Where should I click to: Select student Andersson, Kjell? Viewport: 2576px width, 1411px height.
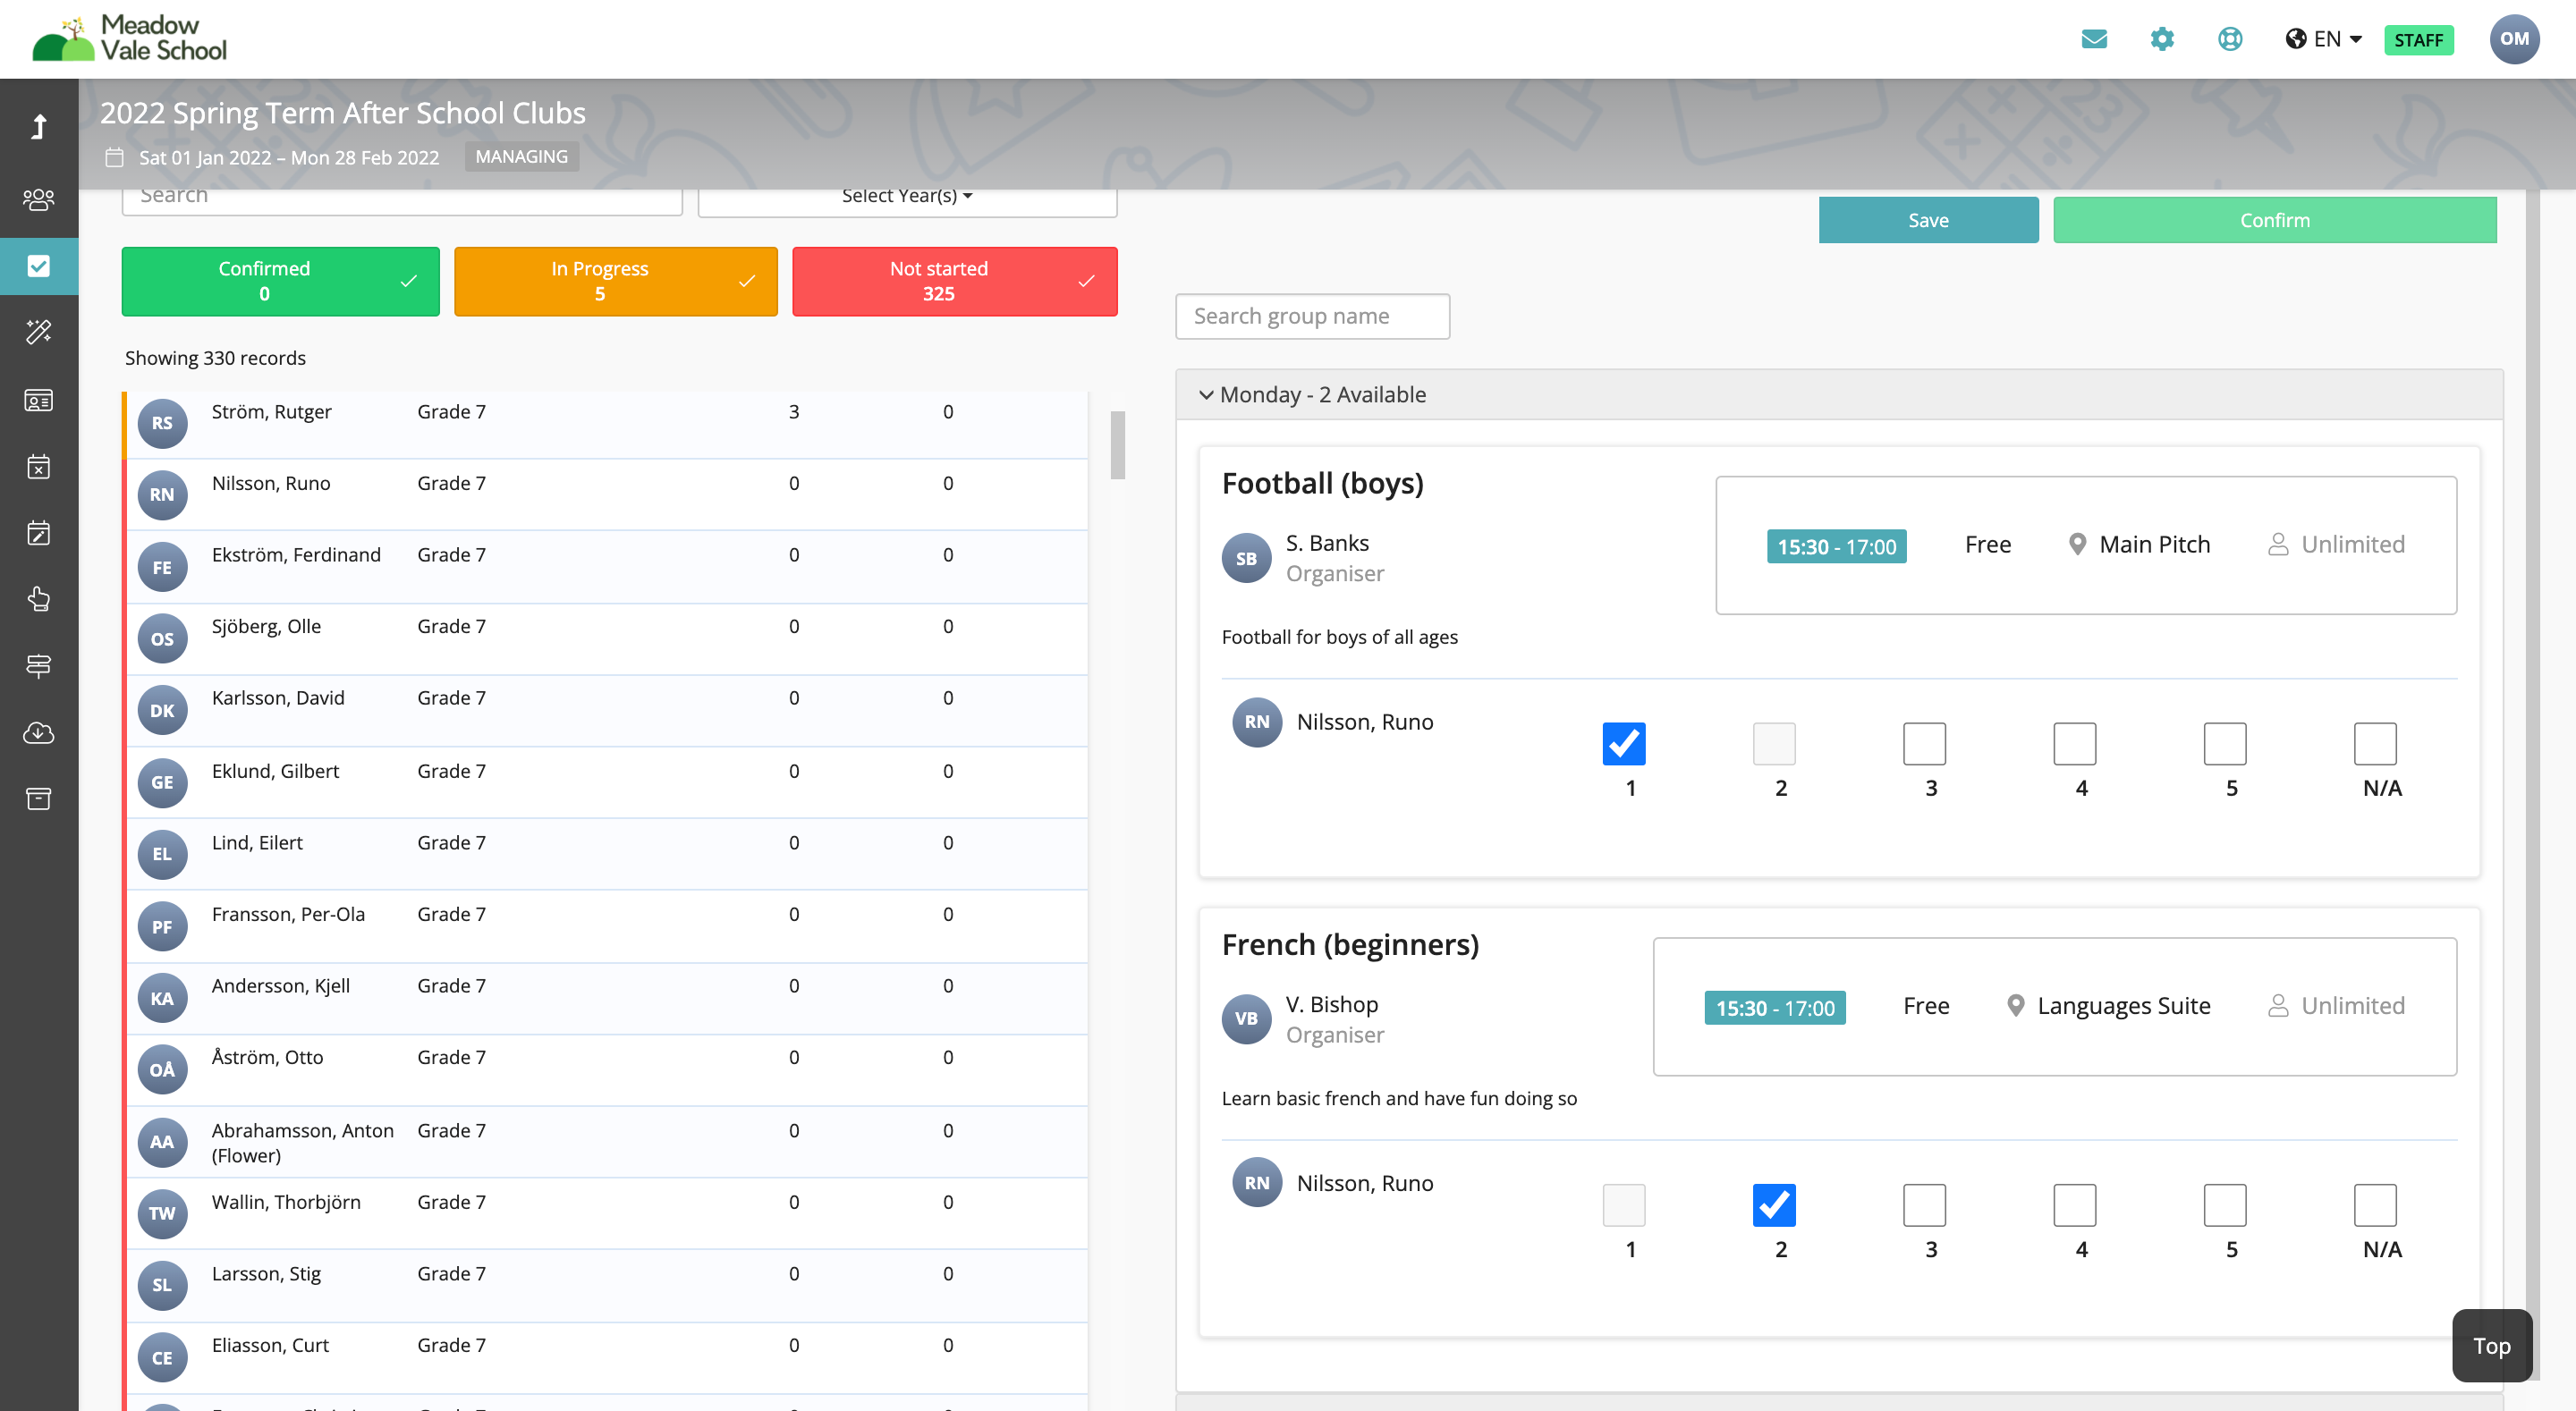click(x=606, y=998)
